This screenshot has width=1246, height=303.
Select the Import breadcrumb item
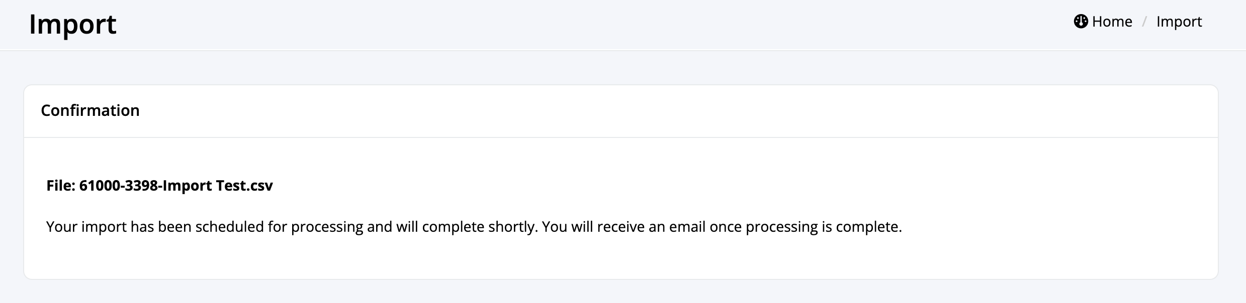pos(1179,22)
